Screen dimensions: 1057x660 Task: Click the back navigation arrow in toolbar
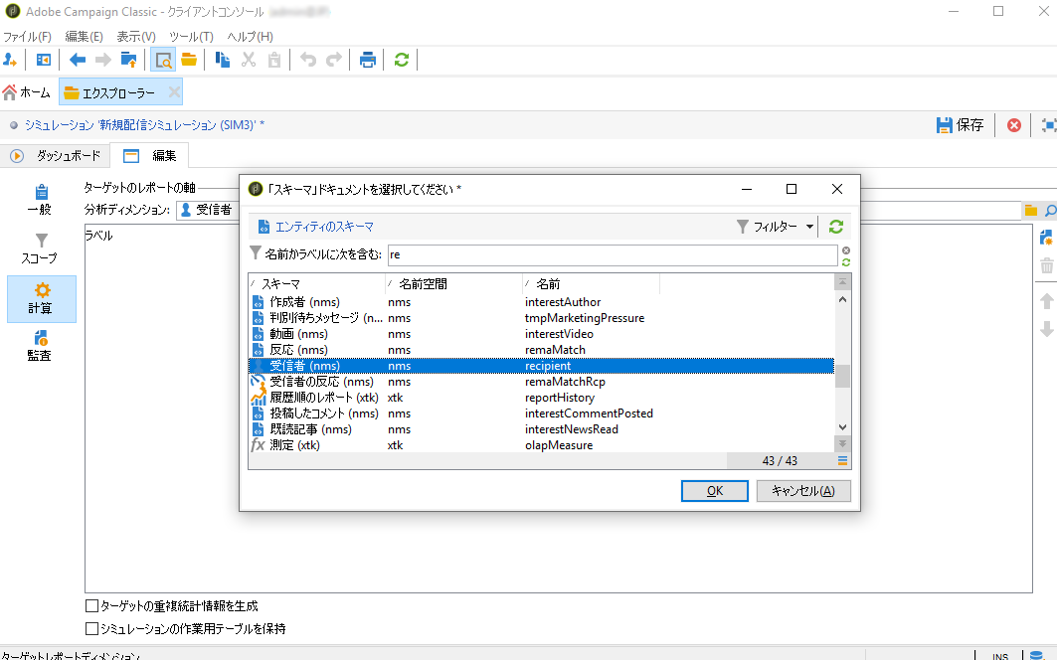point(78,60)
